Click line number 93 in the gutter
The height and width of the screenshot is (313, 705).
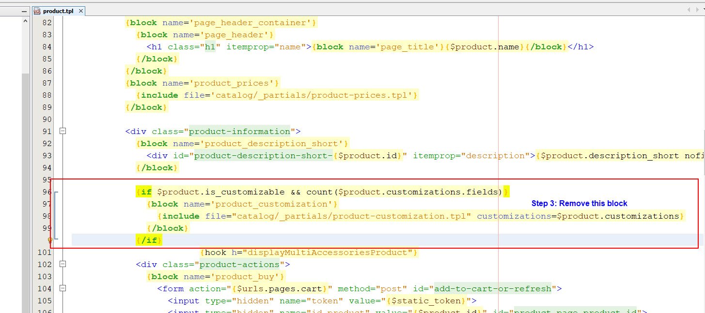tap(47, 156)
